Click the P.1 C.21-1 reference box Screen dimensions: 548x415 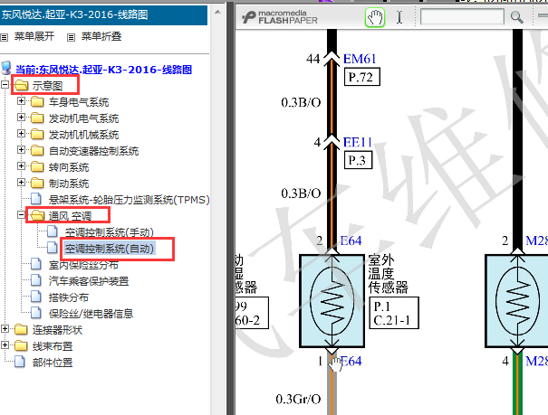tap(394, 313)
